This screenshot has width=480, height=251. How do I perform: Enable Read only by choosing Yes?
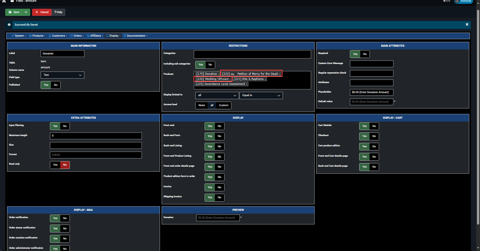[55, 165]
